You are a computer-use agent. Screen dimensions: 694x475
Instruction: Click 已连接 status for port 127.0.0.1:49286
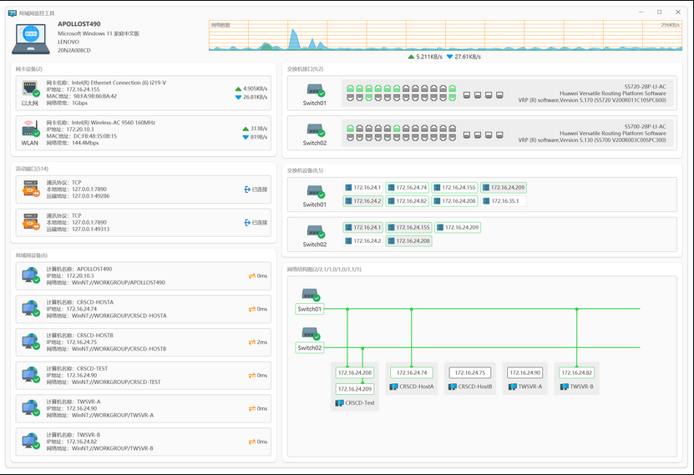coord(256,189)
